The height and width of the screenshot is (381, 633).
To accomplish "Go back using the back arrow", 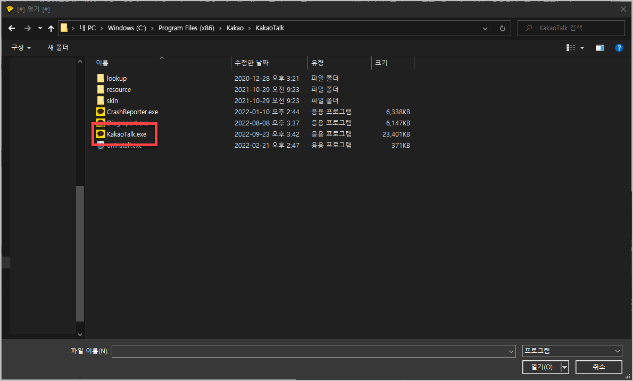I will [x=12, y=28].
